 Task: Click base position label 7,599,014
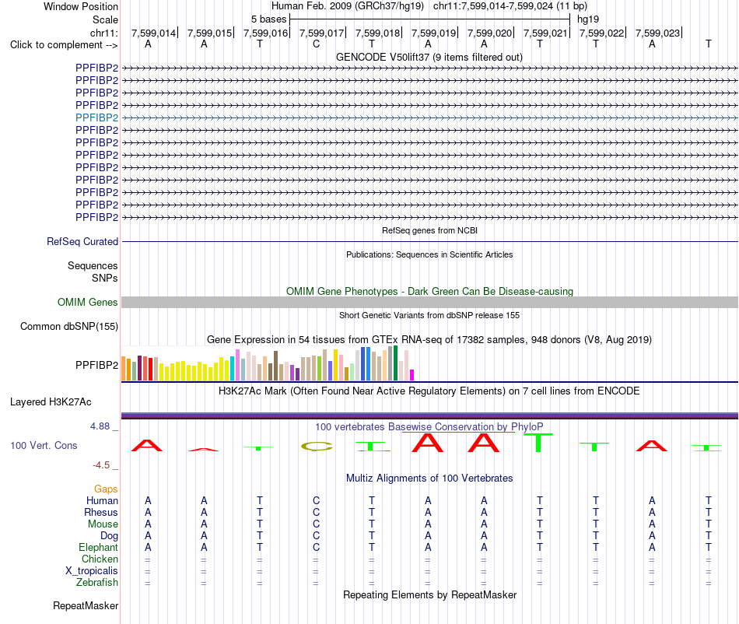(x=154, y=33)
